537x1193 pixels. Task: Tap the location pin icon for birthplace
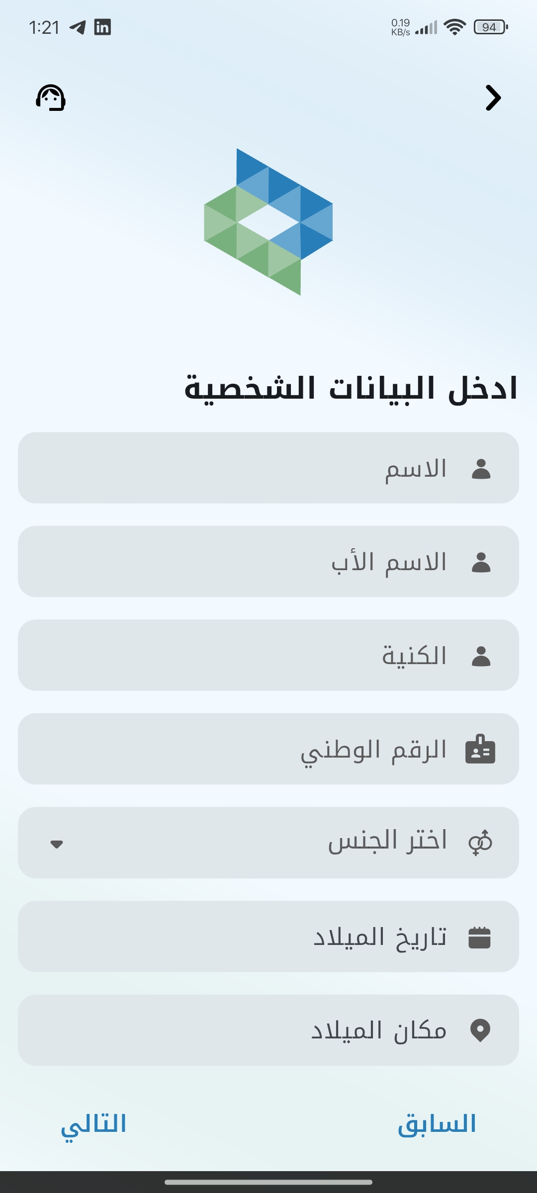pos(480,1030)
